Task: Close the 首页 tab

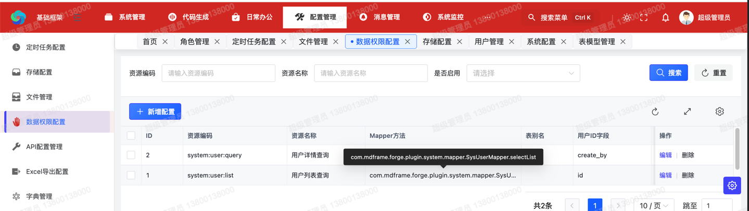Action: (165, 41)
